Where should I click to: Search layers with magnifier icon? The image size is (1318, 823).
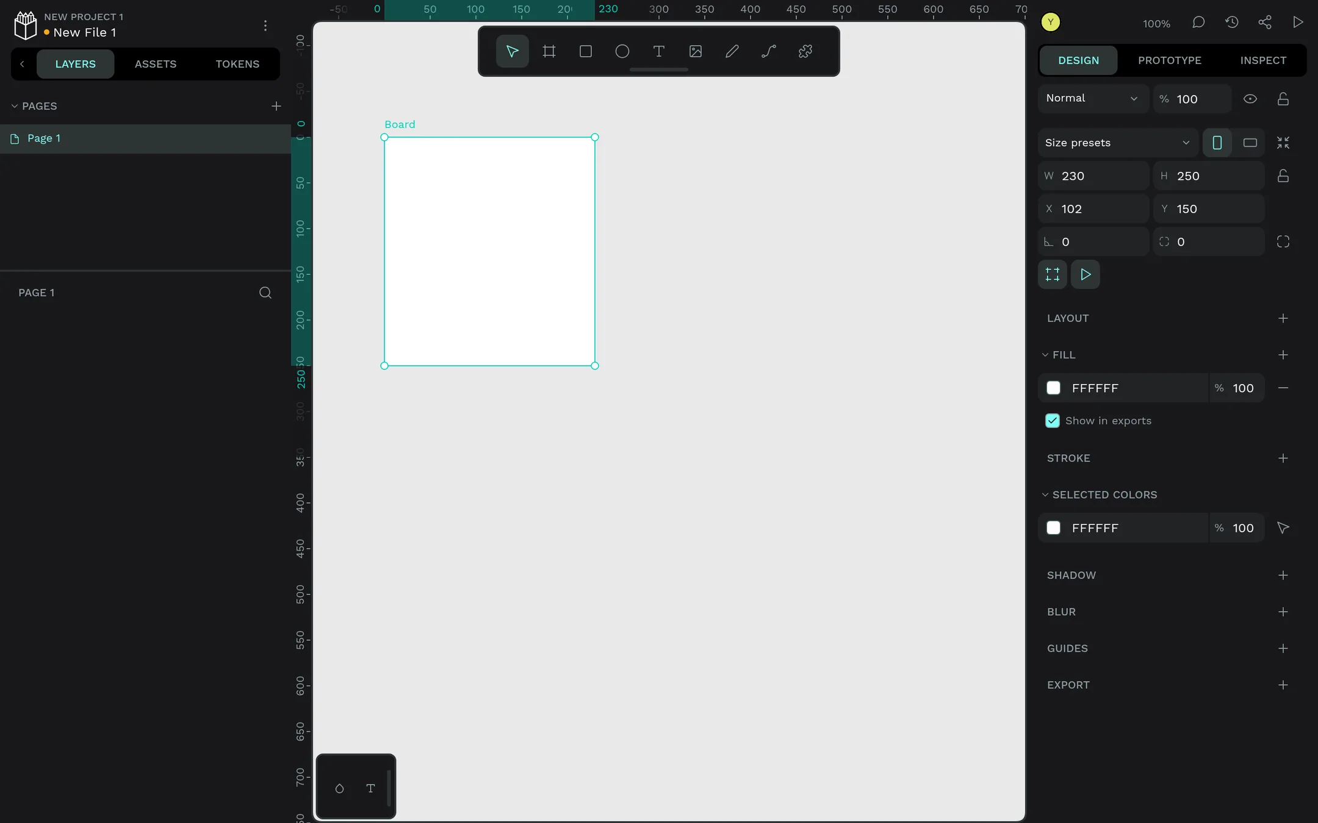265,293
